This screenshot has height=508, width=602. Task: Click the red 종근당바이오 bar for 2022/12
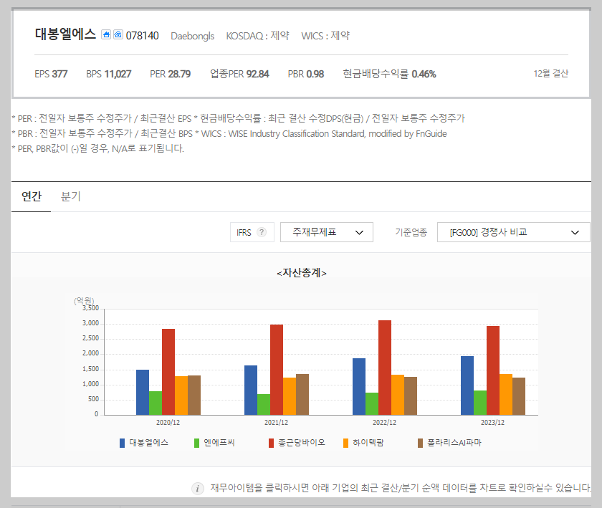tap(385, 368)
